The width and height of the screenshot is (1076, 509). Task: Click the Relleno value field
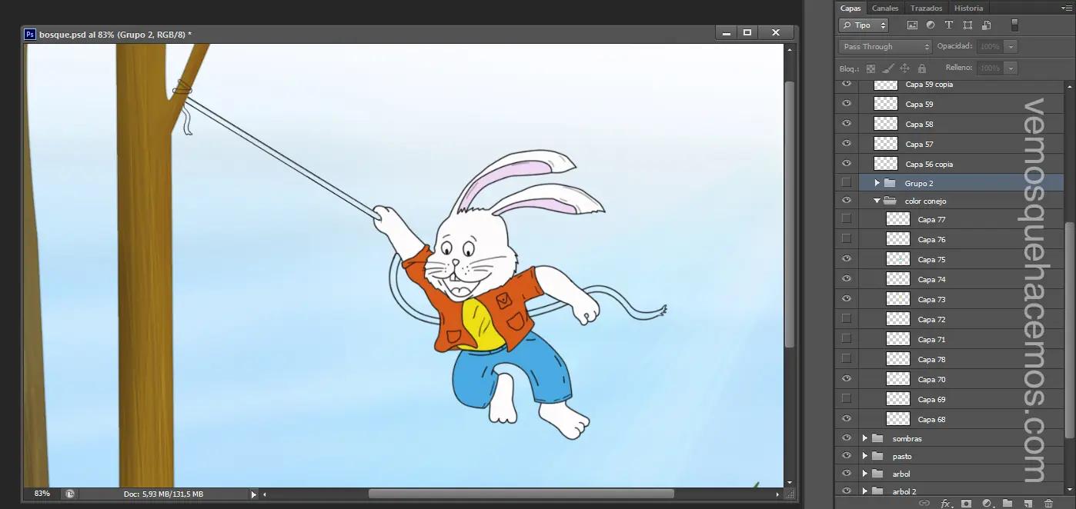click(x=990, y=68)
